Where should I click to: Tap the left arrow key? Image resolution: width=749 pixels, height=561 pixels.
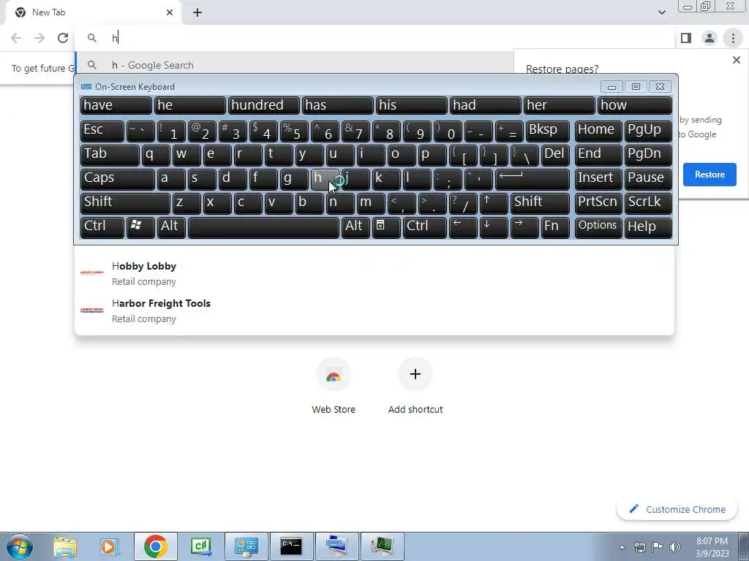click(463, 228)
